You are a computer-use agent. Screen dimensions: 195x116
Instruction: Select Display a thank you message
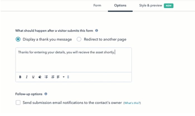(x=18, y=39)
